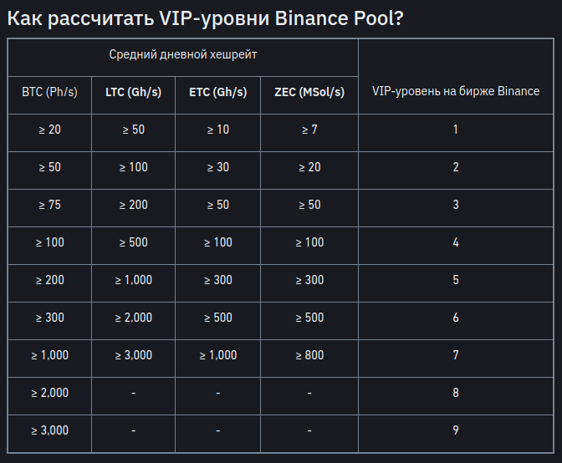Click VIP level 9 cell

(455, 430)
